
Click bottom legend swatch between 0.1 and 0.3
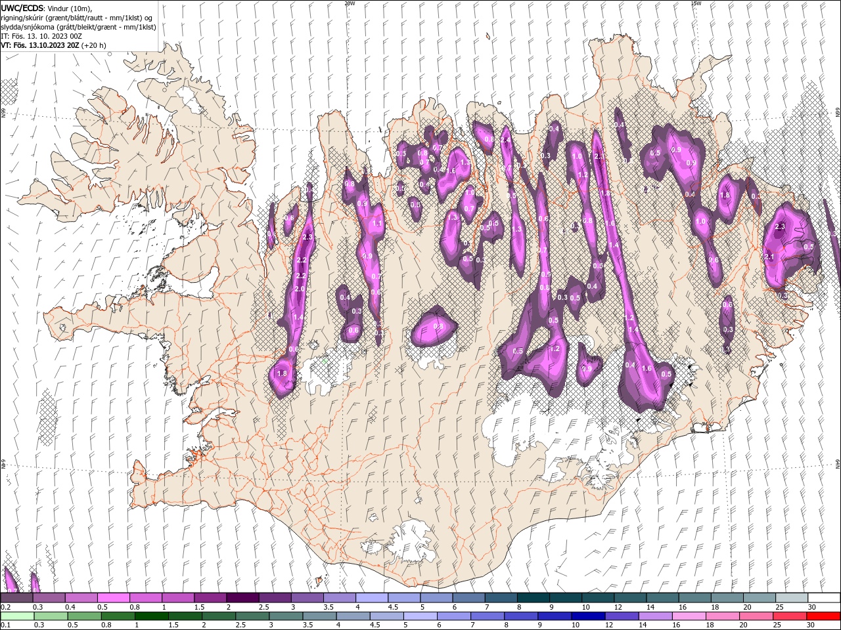click(x=16, y=616)
